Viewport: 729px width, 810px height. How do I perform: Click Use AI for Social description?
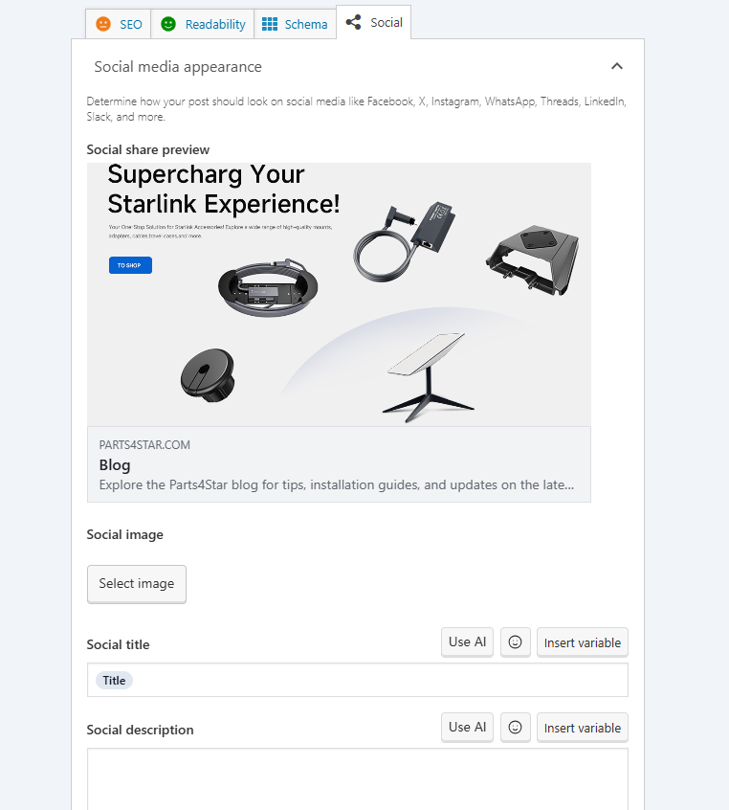(x=467, y=728)
